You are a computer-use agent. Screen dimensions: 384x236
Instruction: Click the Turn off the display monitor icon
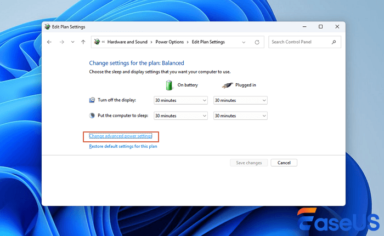click(92, 100)
